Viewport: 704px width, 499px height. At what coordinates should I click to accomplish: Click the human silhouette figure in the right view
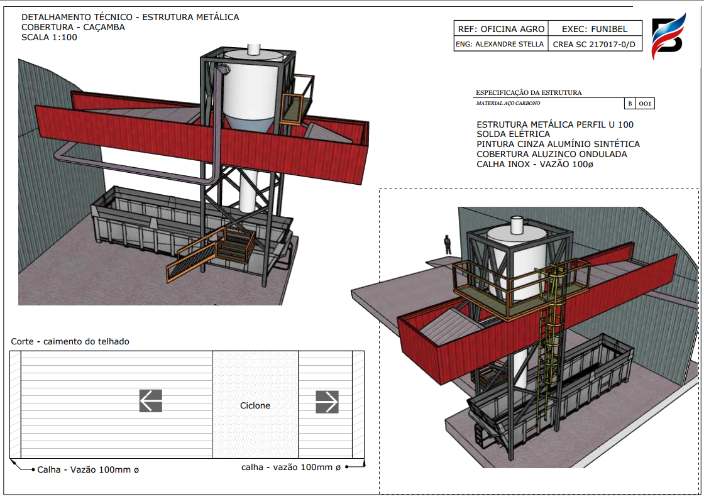pyautogui.click(x=447, y=244)
